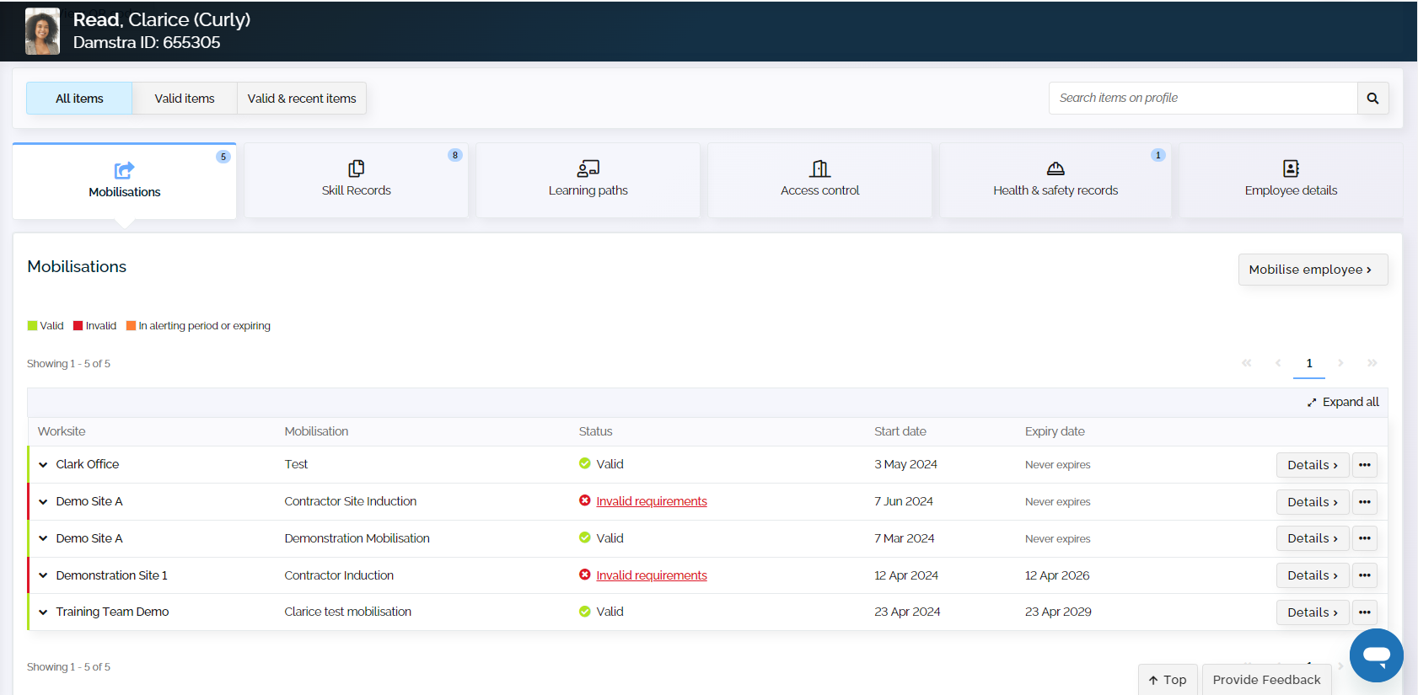Switch filter to Valid & recent items

tap(301, 99)
